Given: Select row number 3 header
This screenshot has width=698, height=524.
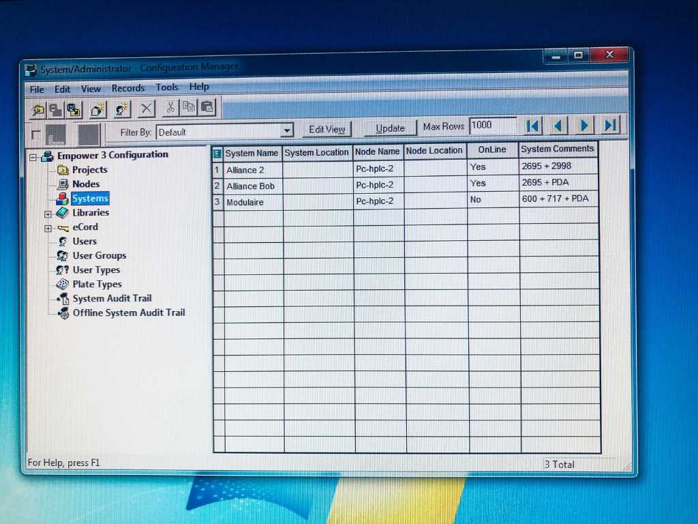Looking at the screenshot, I should click(217, 202).
